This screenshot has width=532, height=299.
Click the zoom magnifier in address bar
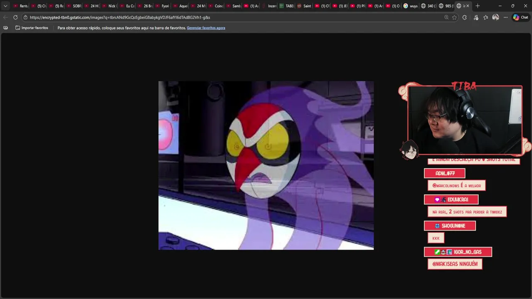point(446,17)
